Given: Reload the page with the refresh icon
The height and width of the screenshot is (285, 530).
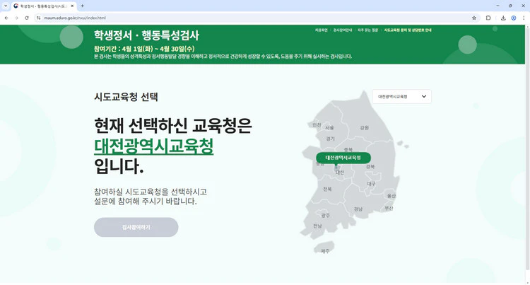Looking at the screenshot, I should tap(27, 18).
